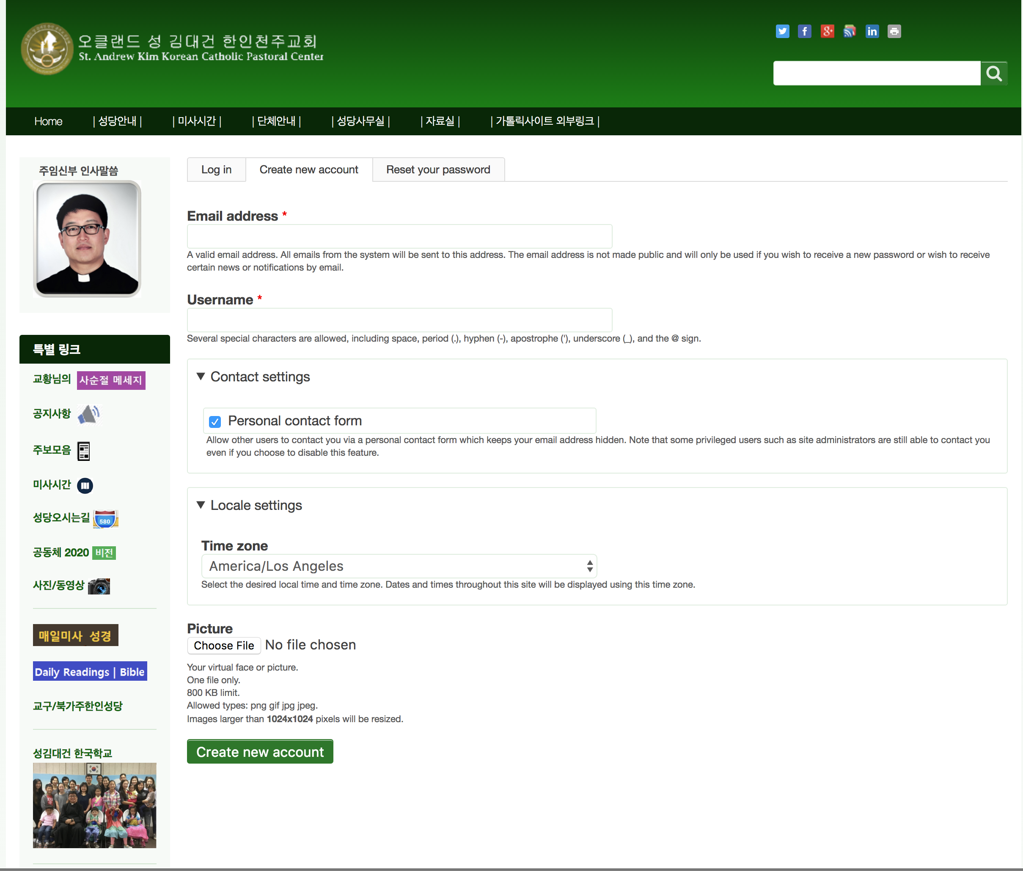Click the 성김대건 한국학교 group photo
1023x871 pixels.
coord(95,806)
